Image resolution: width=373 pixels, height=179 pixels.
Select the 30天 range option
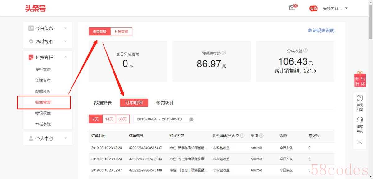click(122, 119)
